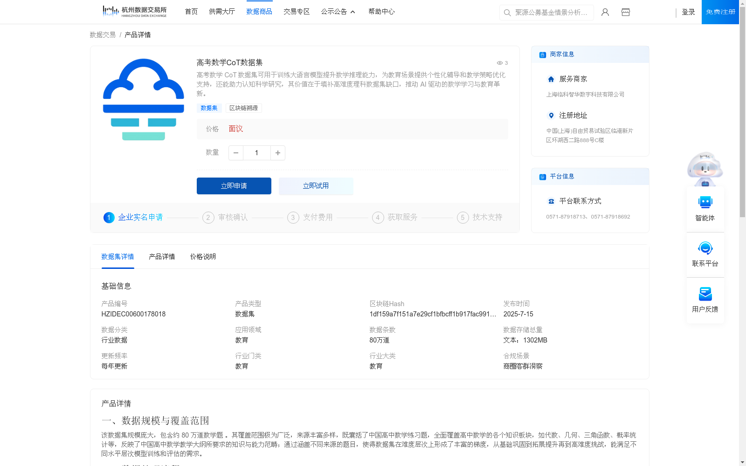Open the store/shop icon in header
Viewport: 746px width, 466px height.
[626, 12]
